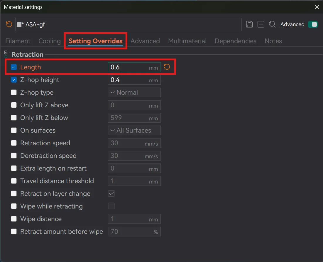
Task: Enable Wipe while retracting override checkbox
Action: click(14, 206)
